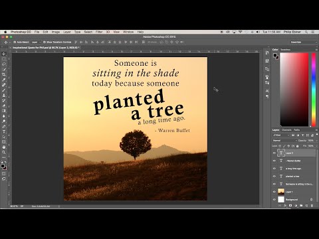The width and height of the screenshot is (319, 239).
Task: Select the Pen tool
Action: point(4,126)
